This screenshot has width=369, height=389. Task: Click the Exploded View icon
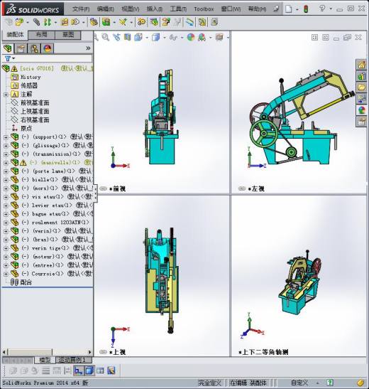tap(166, 22)
